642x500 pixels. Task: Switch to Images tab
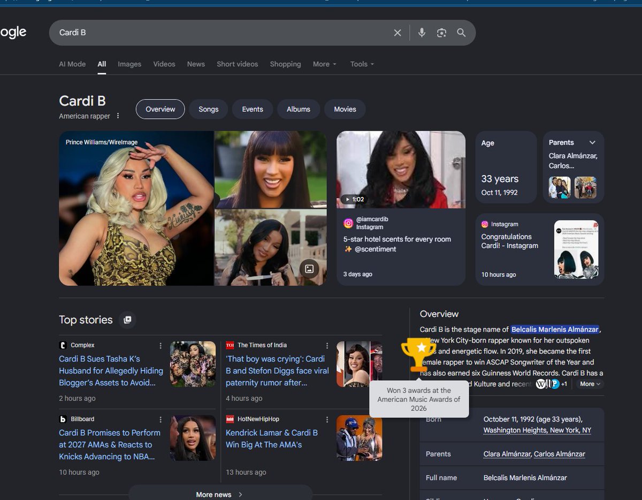pos(129,64)
